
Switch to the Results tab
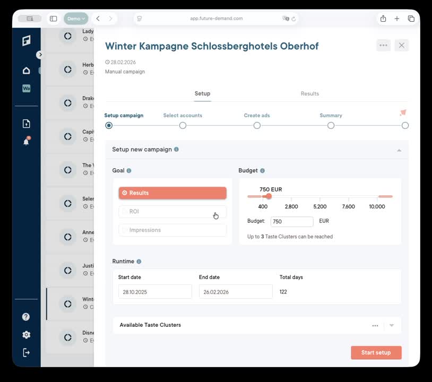pyautogui.click(x=310, y=93)
